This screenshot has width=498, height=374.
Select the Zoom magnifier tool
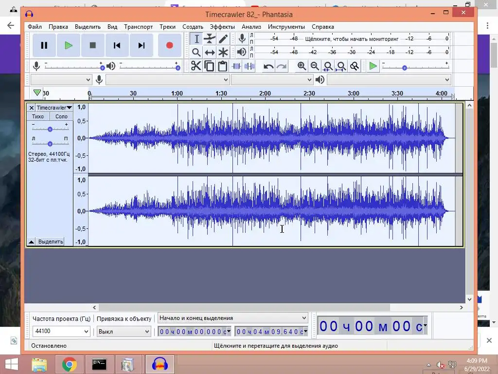click(196, 52)
